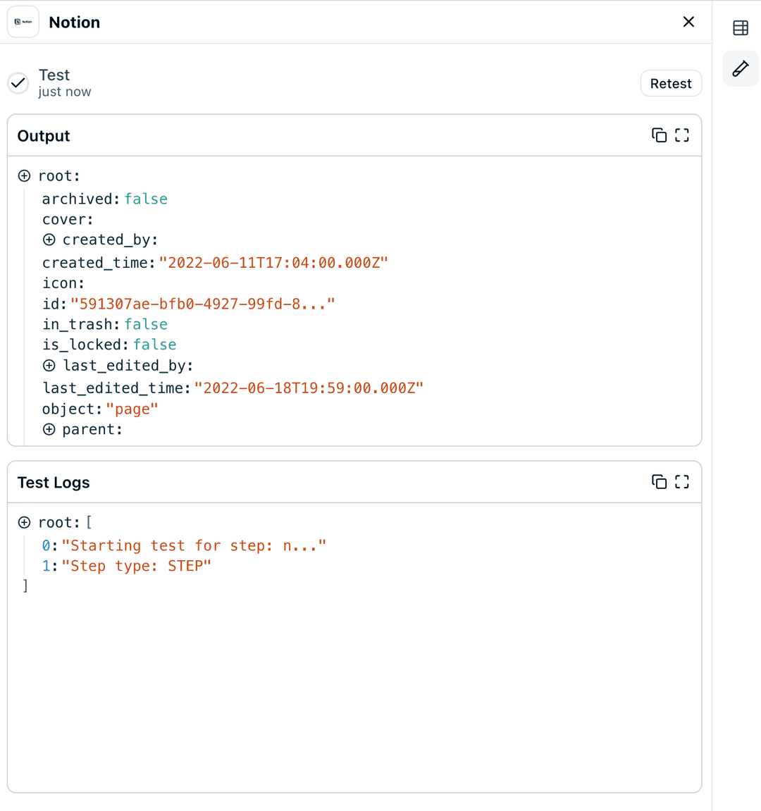Click the archived false value
The width and height of the screenshot is (761, 811).
click(146, 199)
